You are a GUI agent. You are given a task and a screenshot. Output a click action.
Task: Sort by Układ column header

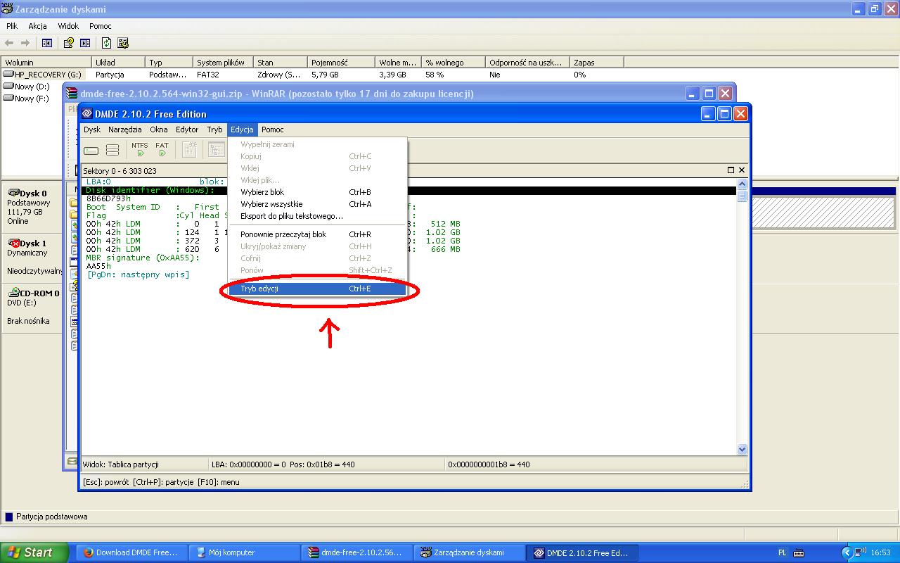point(118,62)
